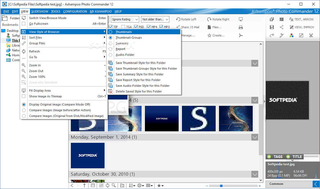Click the split-view layout icon in bottom toolbar
The height and width of the screenshot is (189, 320).
tap(93, 185)
